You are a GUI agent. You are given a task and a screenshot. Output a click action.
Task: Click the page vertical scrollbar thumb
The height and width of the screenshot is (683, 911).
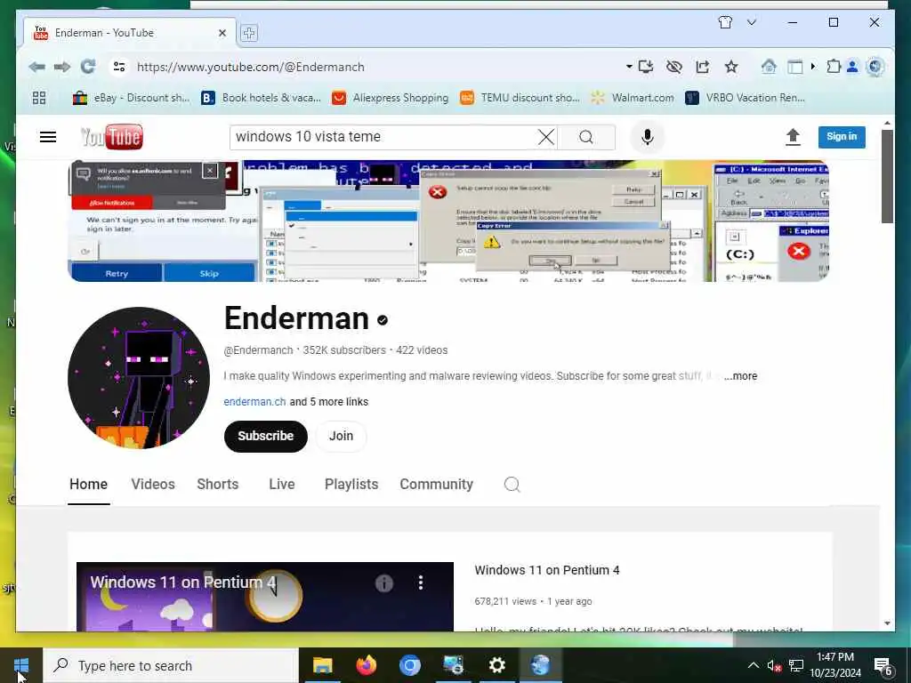887,176
